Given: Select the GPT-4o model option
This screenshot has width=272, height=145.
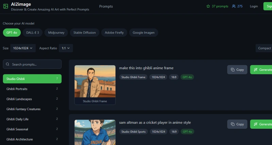Looking at the screenshot, I should pos(12,33).
